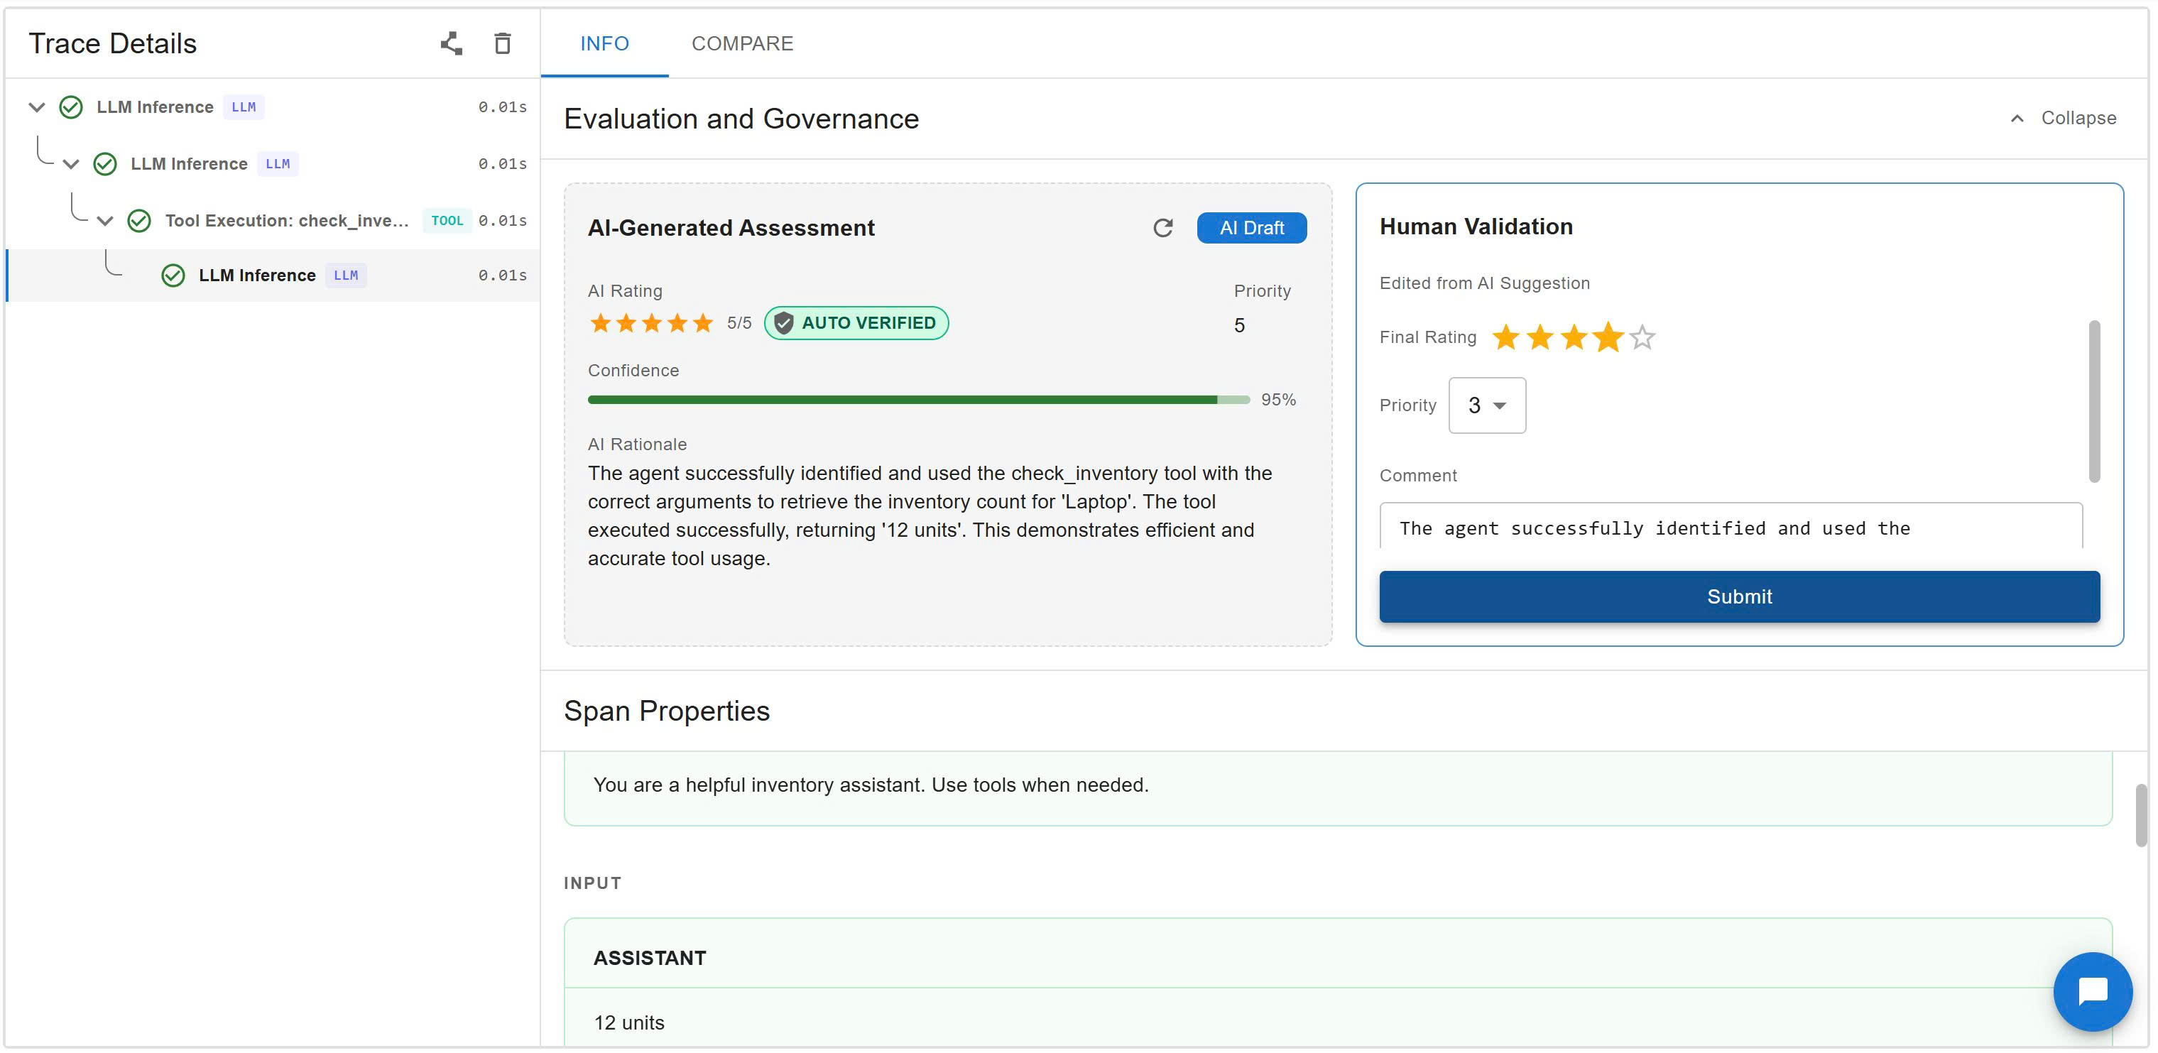2158x1053 pixels.
Task: Set Final Rating to four stars
Action: pyautogui.click(x=1608, y=337)
